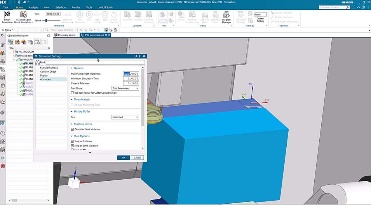The width and height of the screenshot is (371, 208).
Task: Collapse the NC_PROGRAM tree node
Action: point(10,52)
